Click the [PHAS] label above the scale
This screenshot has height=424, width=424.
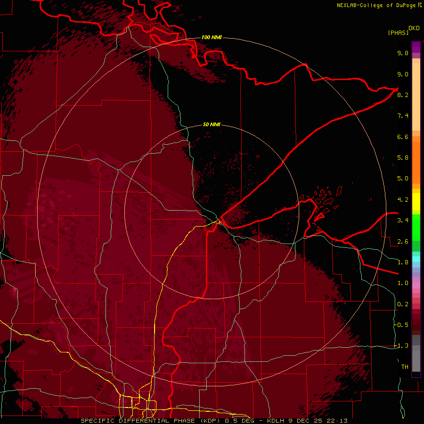click(x=398, y=33)
